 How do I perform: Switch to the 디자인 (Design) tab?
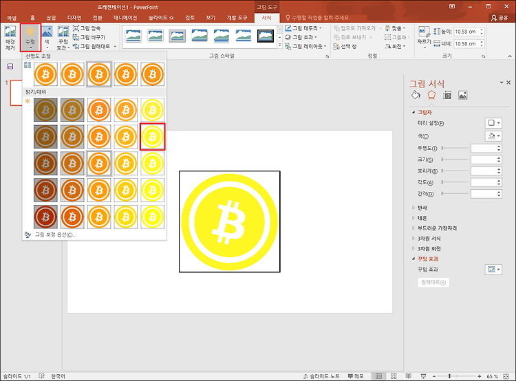[74, 18]
